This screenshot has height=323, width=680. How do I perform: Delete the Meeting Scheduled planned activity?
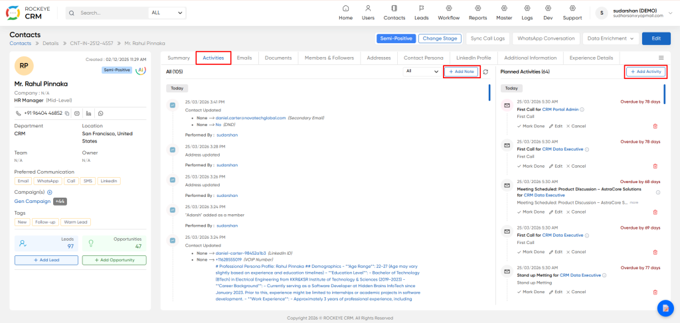coord(655,212)
